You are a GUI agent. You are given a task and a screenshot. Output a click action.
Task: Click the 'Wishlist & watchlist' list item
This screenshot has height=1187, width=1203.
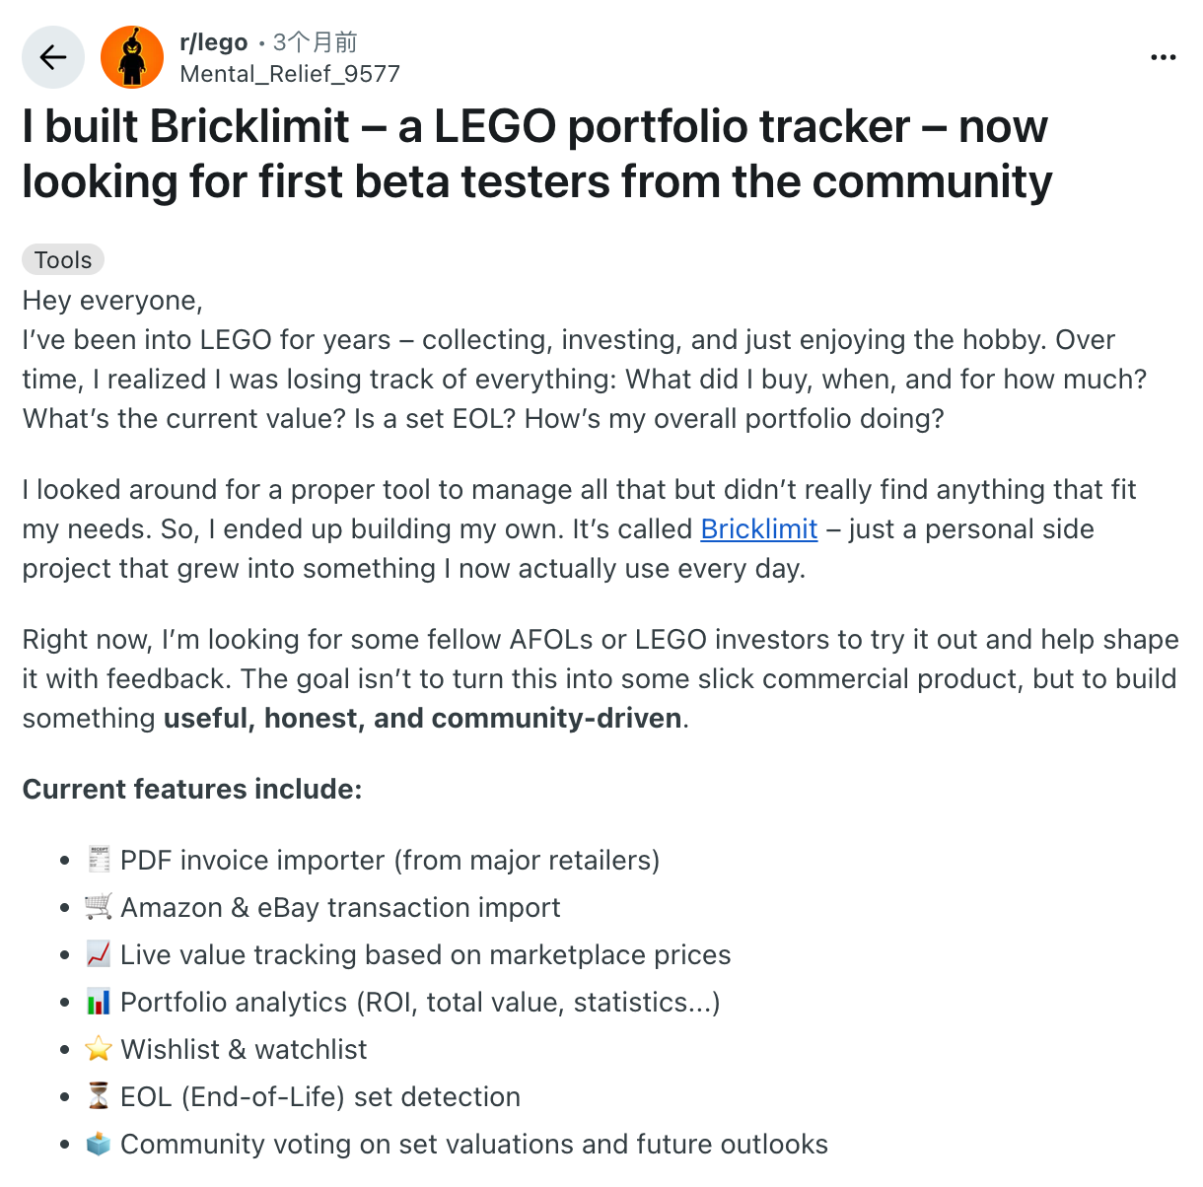point(244,1049)
